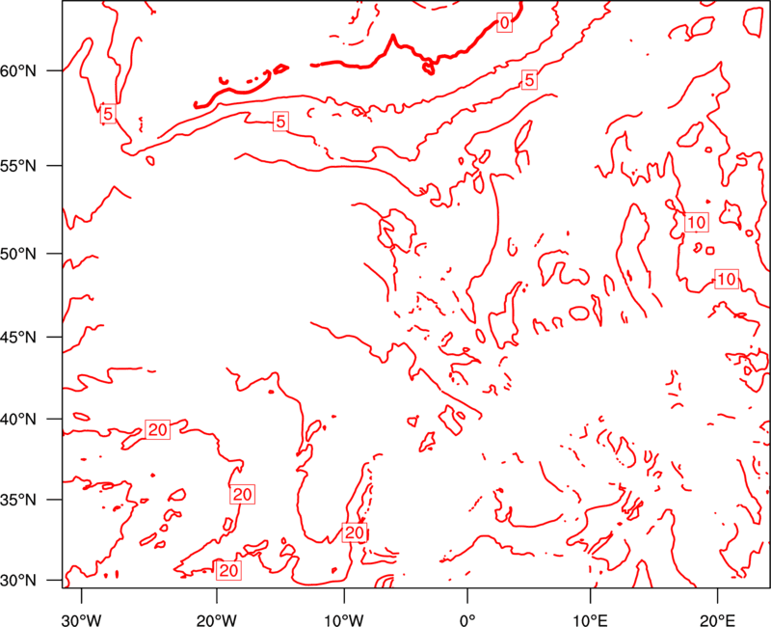Click the 50°N latitude axis label
Viewport: 771px width, 627px height.
click(x=18, y=254)
